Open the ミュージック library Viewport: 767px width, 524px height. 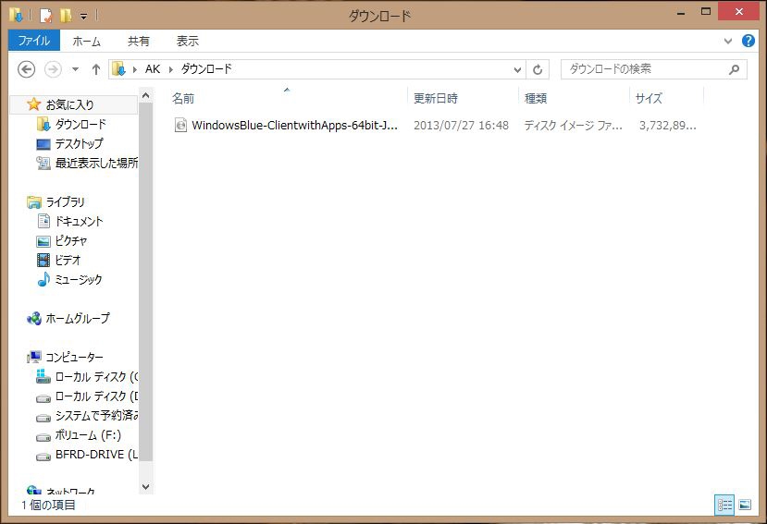79,280
